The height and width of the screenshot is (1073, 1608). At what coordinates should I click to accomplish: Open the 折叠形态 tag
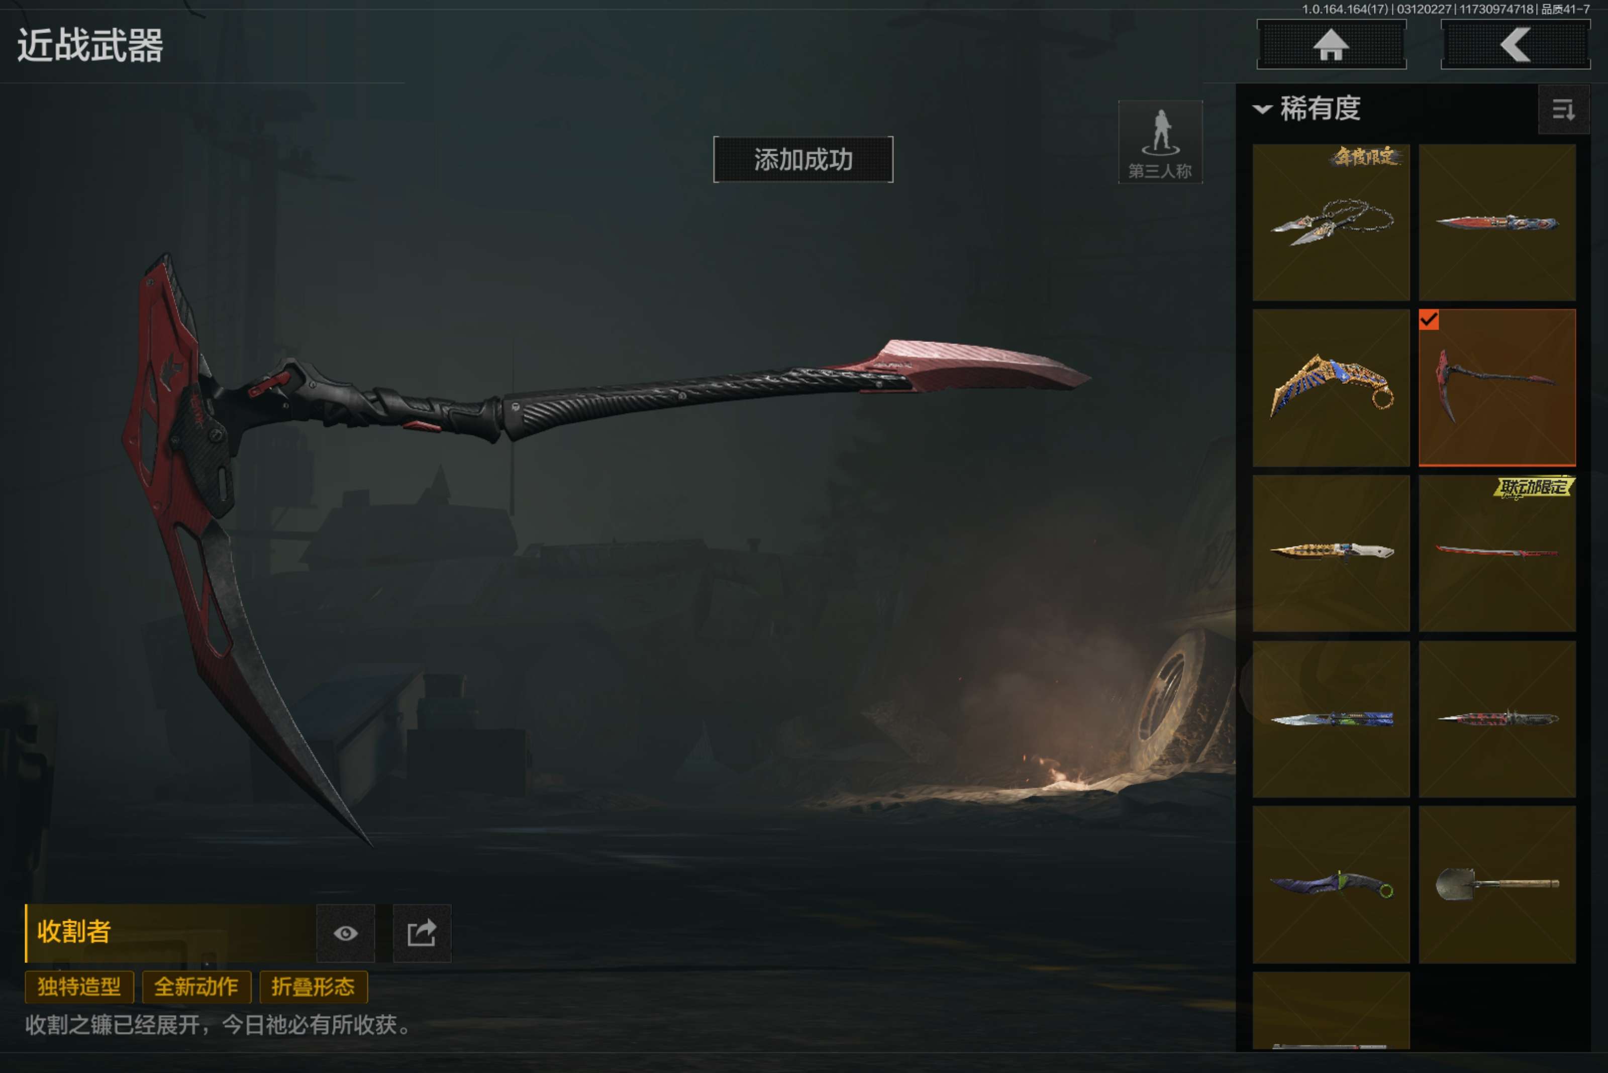314,987
